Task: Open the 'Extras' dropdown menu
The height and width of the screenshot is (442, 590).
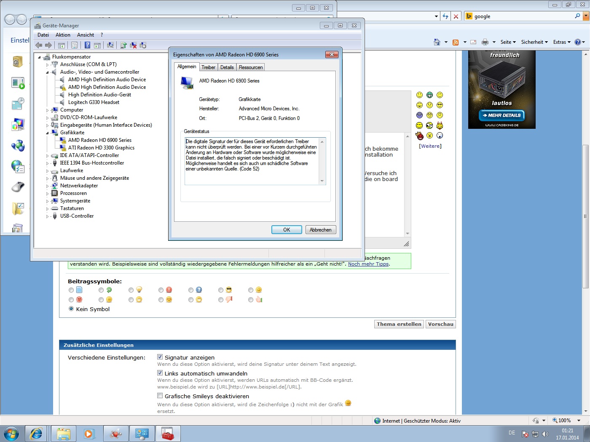Action: 562,42
